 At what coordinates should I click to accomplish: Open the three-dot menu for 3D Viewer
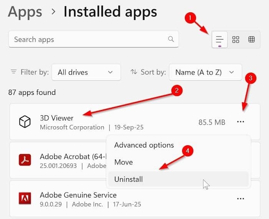coord(241,122)
